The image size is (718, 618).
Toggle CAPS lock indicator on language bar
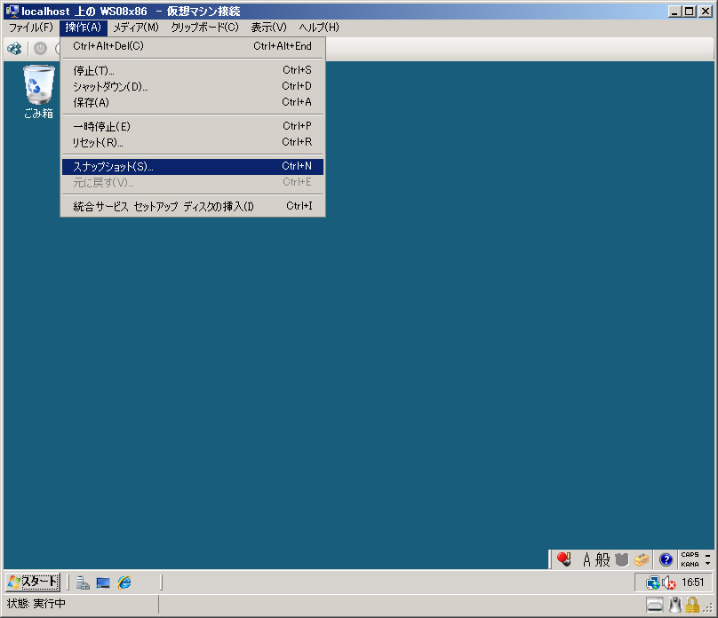pyautogui.click(x=690, y=554)
